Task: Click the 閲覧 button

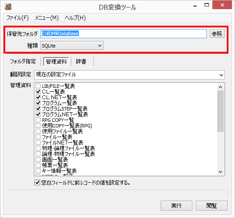Action: point(211,205)
